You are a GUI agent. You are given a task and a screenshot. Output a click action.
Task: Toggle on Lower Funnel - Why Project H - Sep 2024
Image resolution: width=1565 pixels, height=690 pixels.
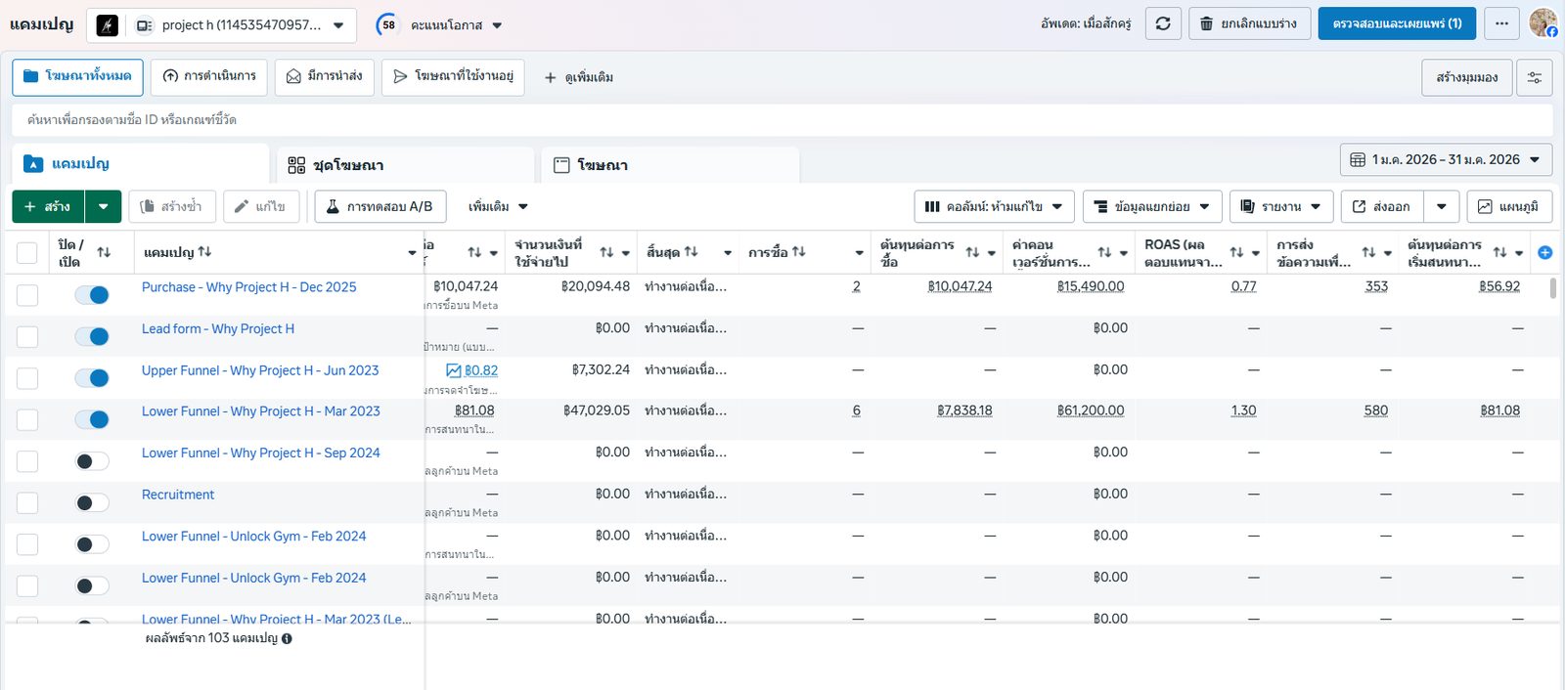click(92, 461)
